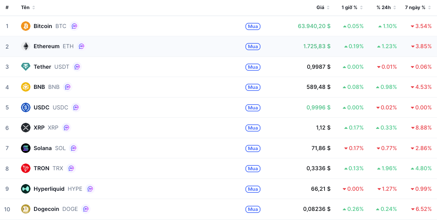This screenshot has width=437, height=220.
Task: Click Mua button in BNB row
Action: [x=253, y=87]
